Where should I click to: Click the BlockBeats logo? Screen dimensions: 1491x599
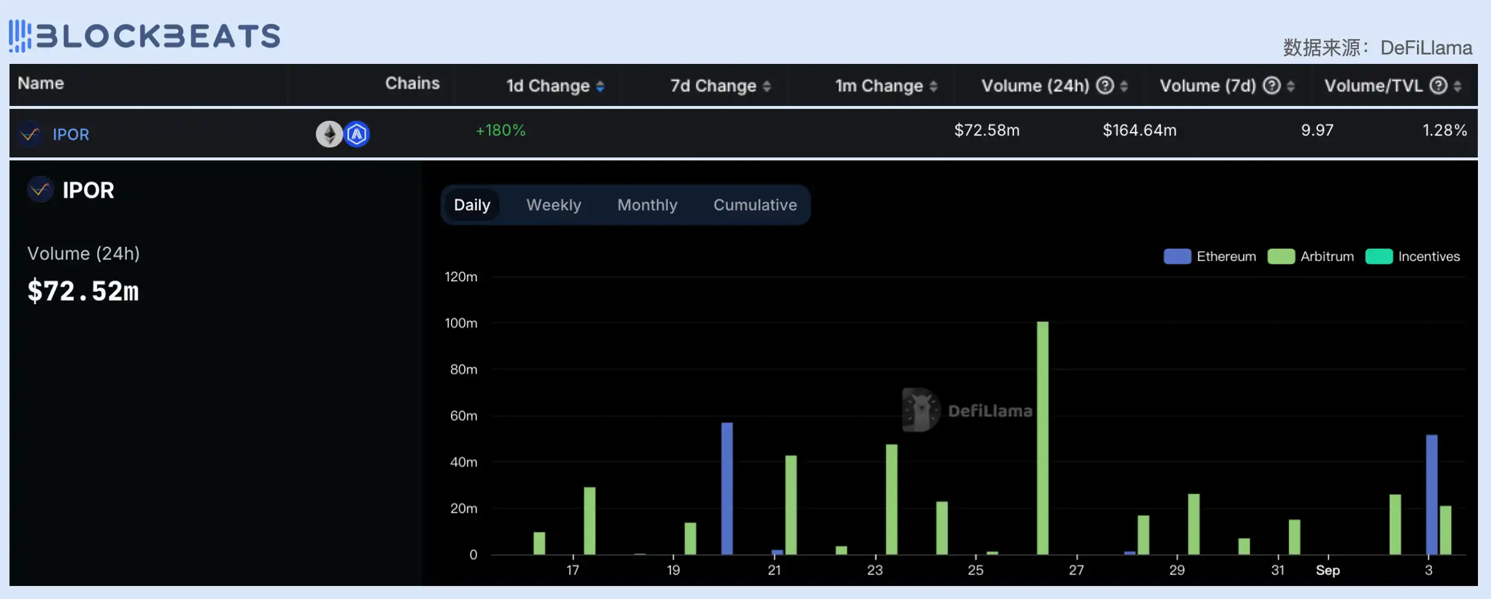(145, 36)
